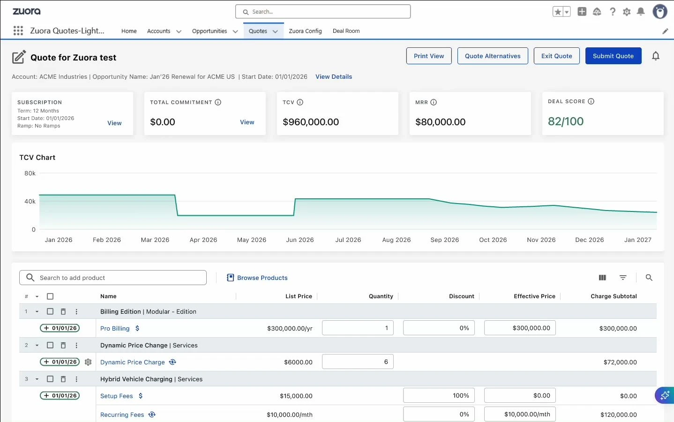Open settings gear for Dynamic Price Charge

pyautogui.click(x=88, y=362)
